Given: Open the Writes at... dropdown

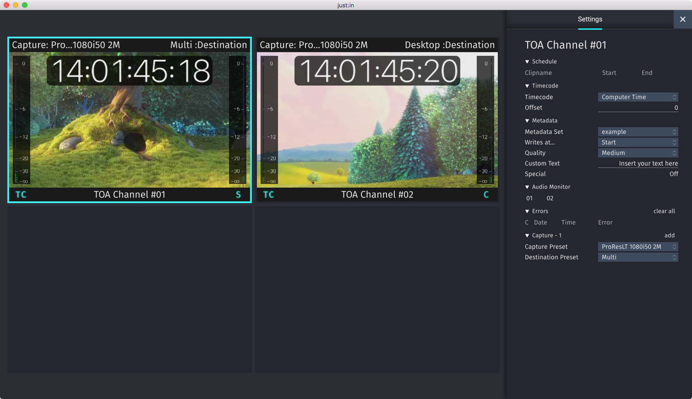Looking at the screenshot, I should tap(638, 142).
